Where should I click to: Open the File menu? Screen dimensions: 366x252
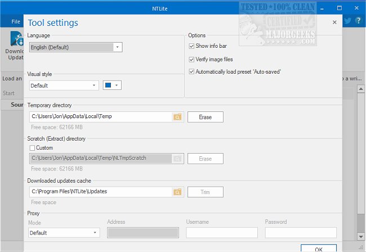point(15,21)
